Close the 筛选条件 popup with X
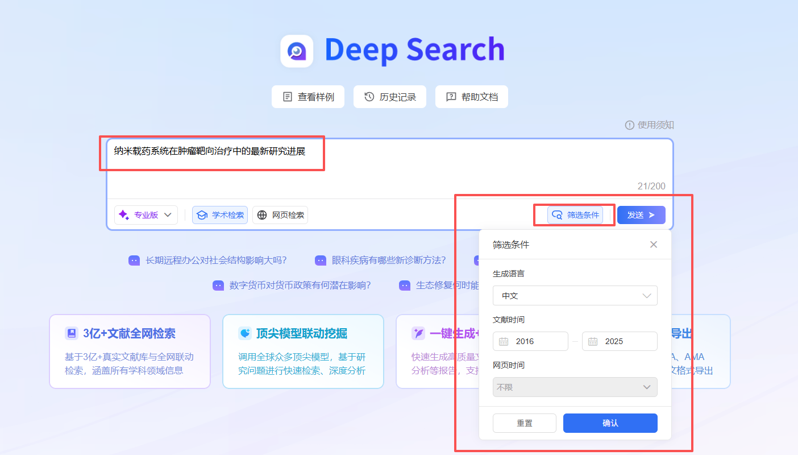 (654, 245)
